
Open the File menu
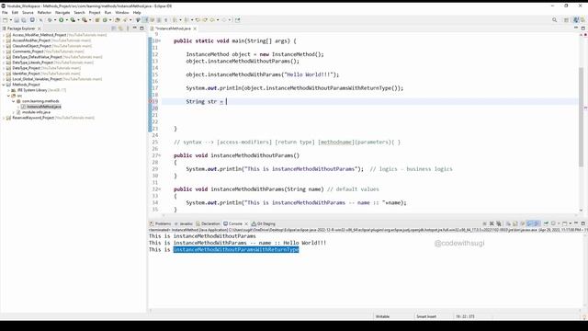pyautogui.click(x=5, y=12)
